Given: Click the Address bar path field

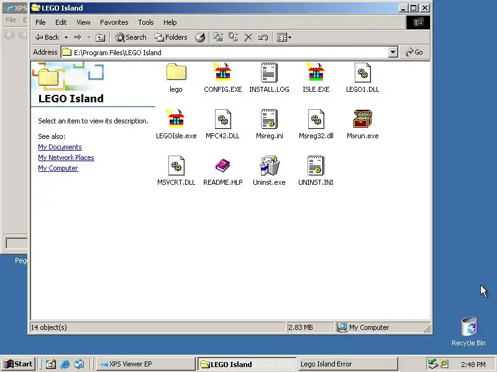Looking at the screenshot, I should click(x=224, y=53).
